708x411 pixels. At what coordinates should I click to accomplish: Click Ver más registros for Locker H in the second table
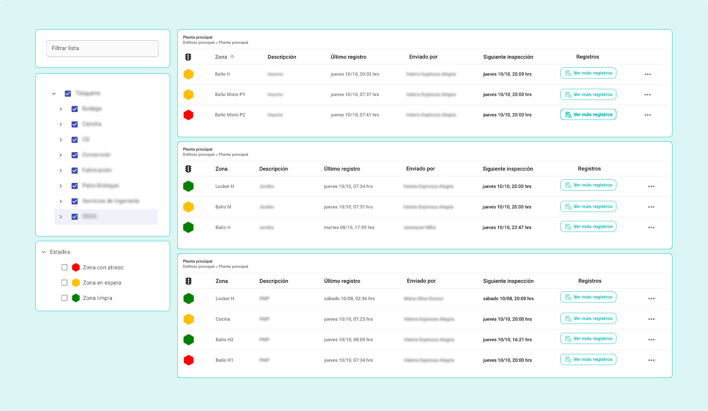pyautogui.click(x=588, y=185)
